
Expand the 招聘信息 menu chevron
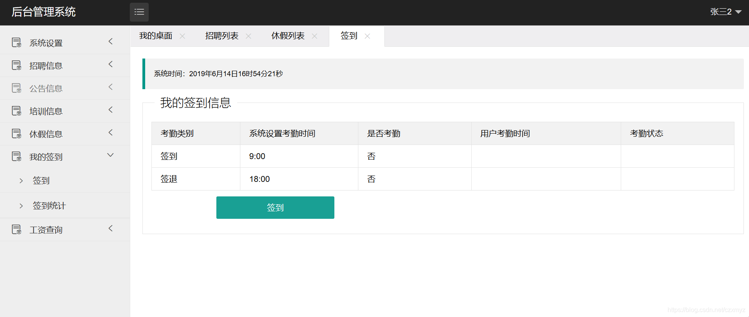(111, 64)
